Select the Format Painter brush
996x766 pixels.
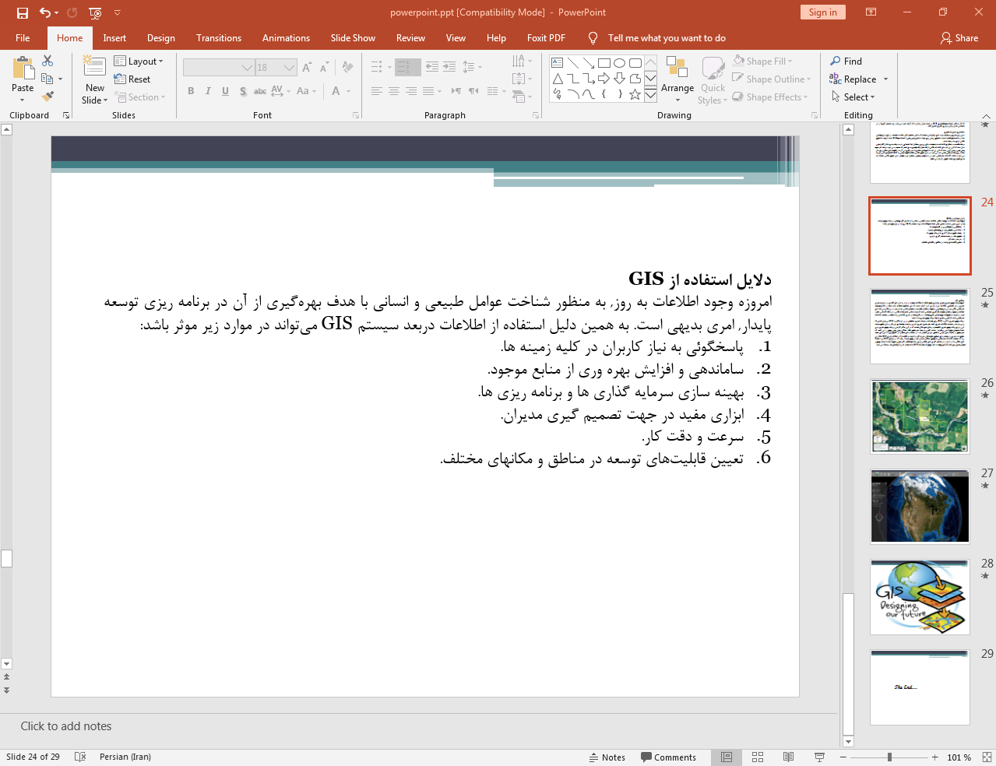point(48,97)
